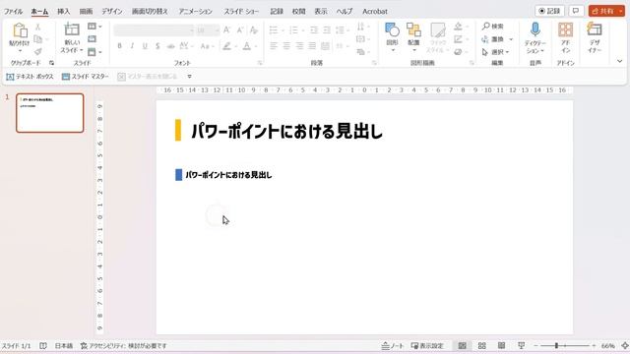The image size is (630, 354).
Task: Click the Text Direction icon
Action: pos(360,27)
